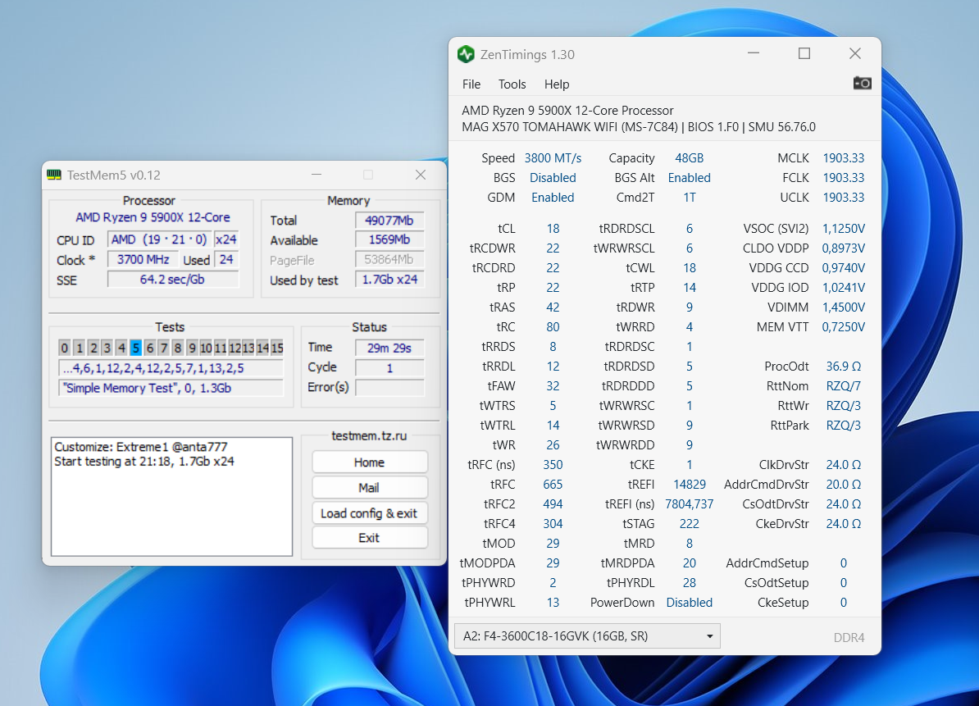
Task: Click the Mail button in TestMem5
Action: [x=370, y=488]
